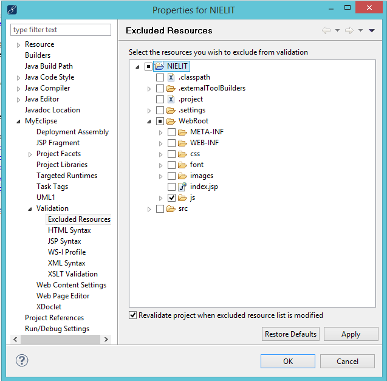The width and height of the screenshot is (387, 381).
Task: Click the META-INF folder icon
Action: [182, 132]
